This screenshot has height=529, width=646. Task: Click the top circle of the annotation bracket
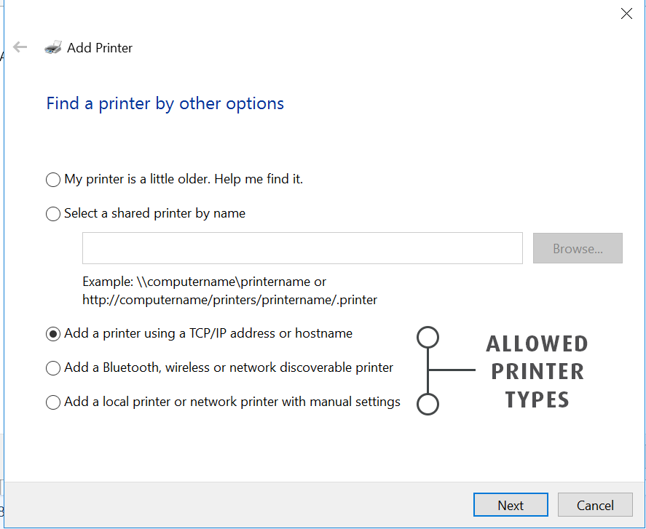coord(428,337)
